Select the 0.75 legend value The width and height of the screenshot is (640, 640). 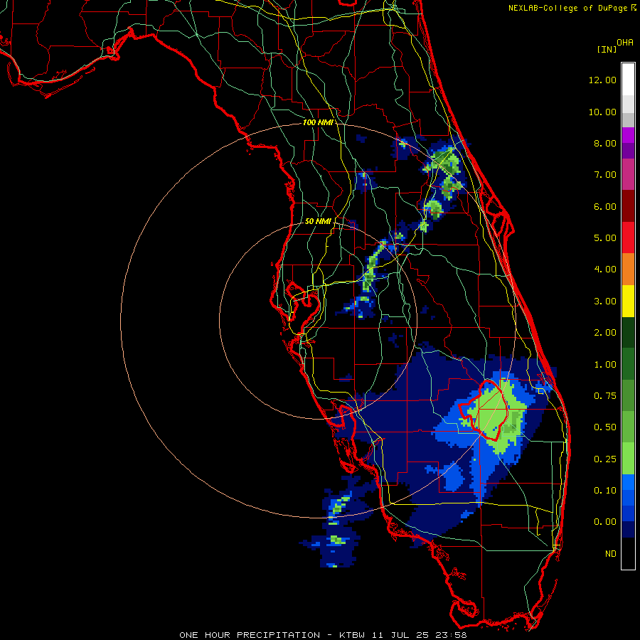605,396
